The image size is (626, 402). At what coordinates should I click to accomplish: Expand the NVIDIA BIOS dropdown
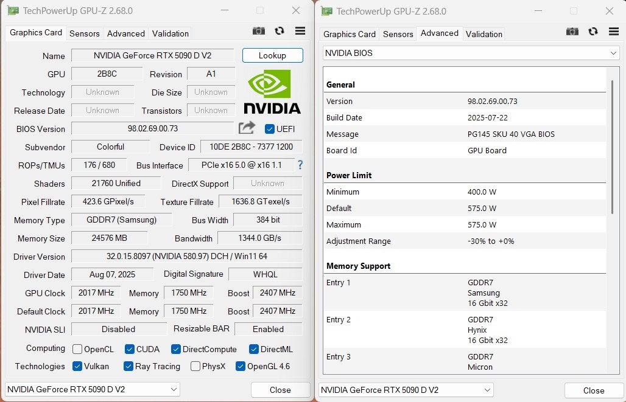pos(471,54)
